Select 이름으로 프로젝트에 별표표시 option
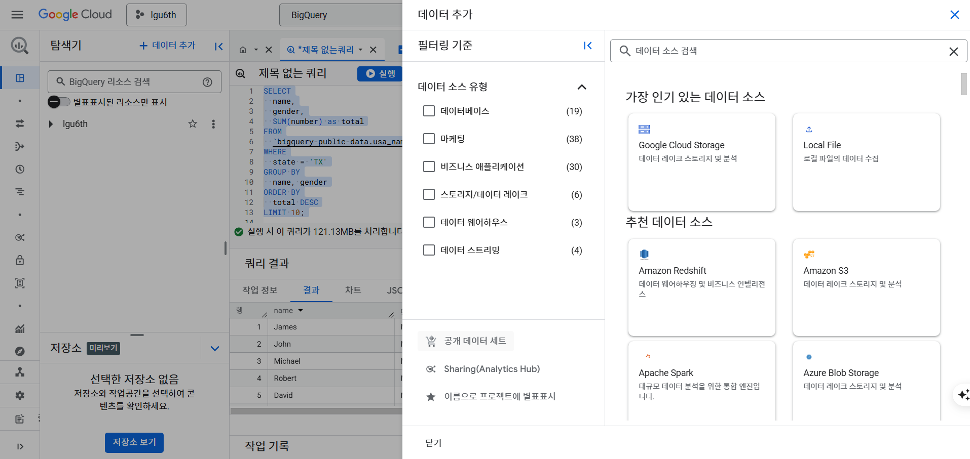Viewport: 970px width, 459px height. click(x=491, y=397)
